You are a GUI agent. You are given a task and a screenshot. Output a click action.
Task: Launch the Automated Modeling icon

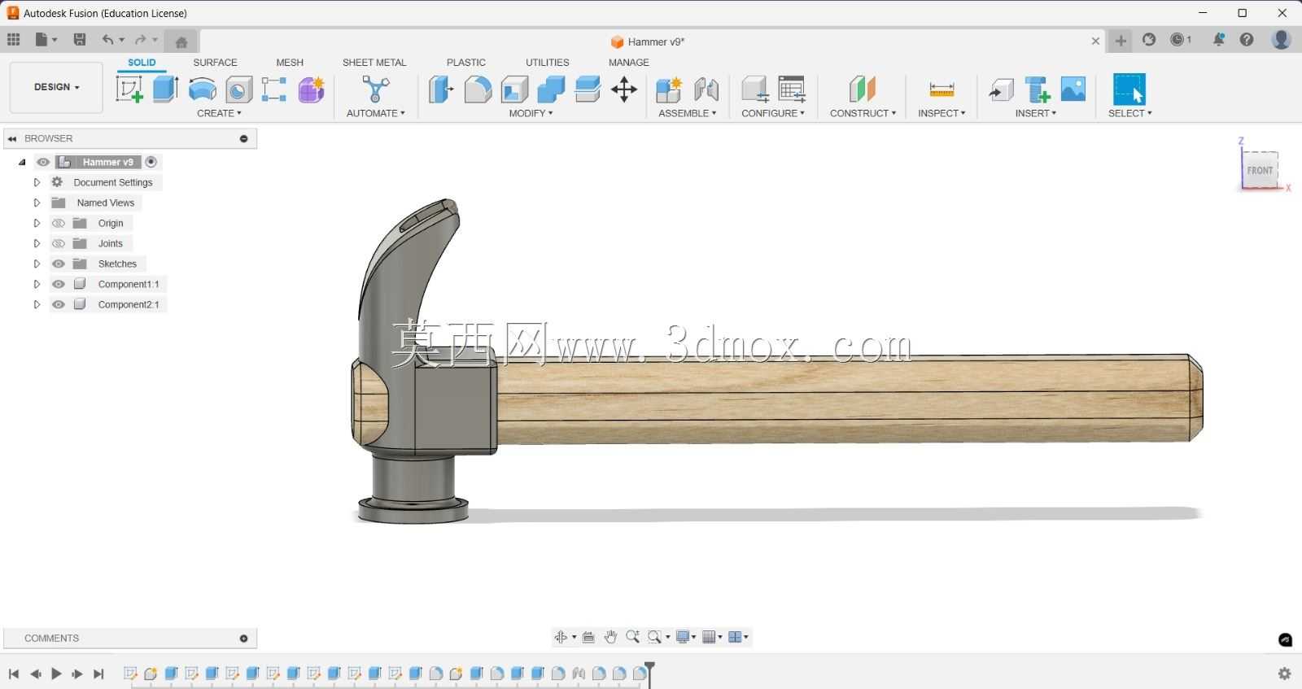pyautogui.click(x=375, y=89)
